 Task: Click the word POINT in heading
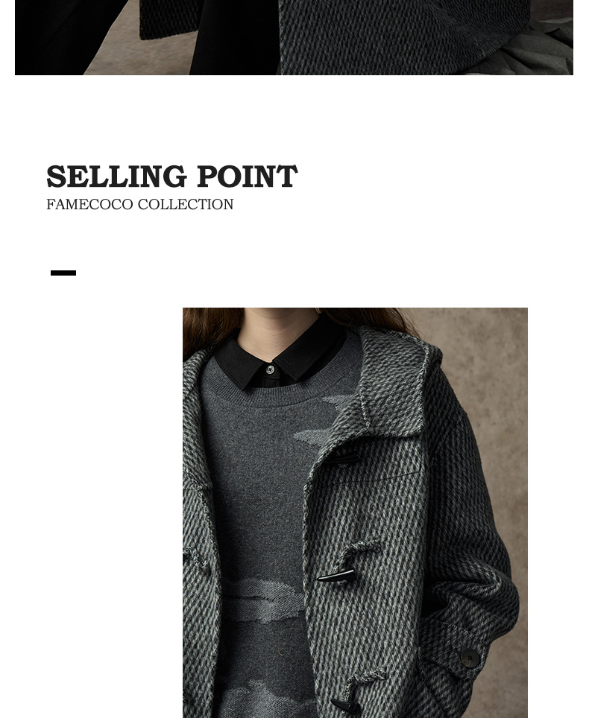pyautogui.click(x=248, y=177)
